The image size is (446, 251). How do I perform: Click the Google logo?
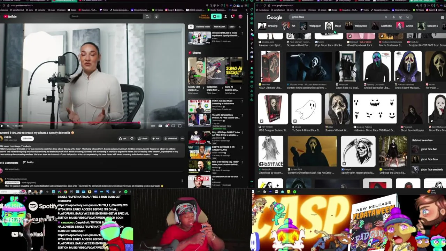(275, 17)
